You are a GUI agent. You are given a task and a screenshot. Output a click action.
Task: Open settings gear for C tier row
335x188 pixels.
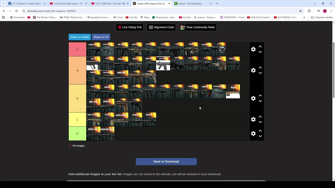tap(253, 120)
